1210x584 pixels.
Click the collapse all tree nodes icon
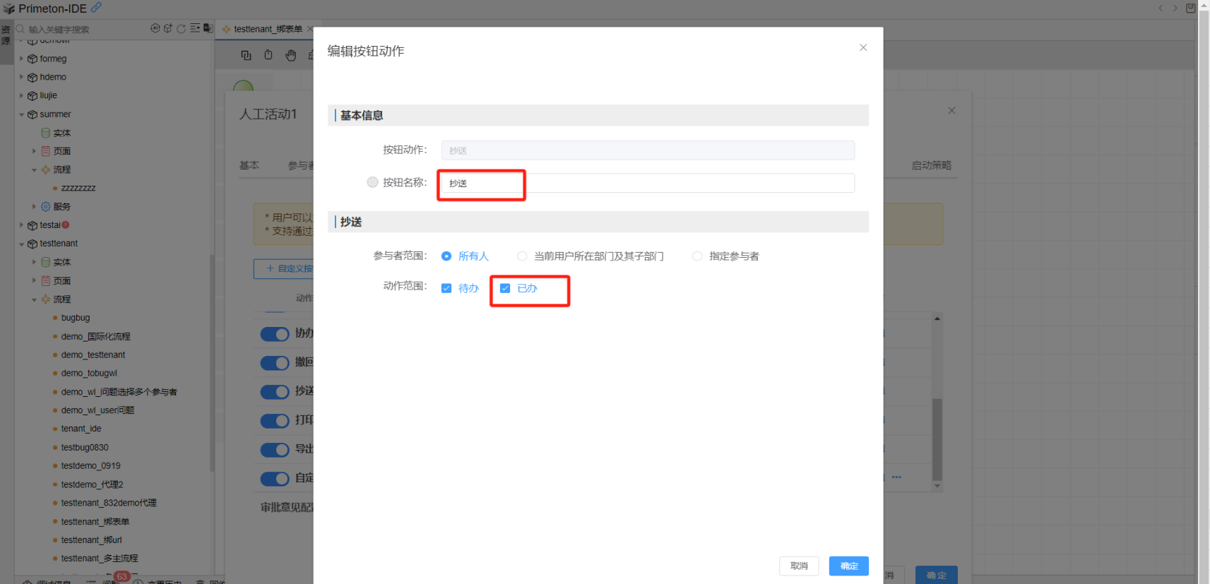click(195, 28)
